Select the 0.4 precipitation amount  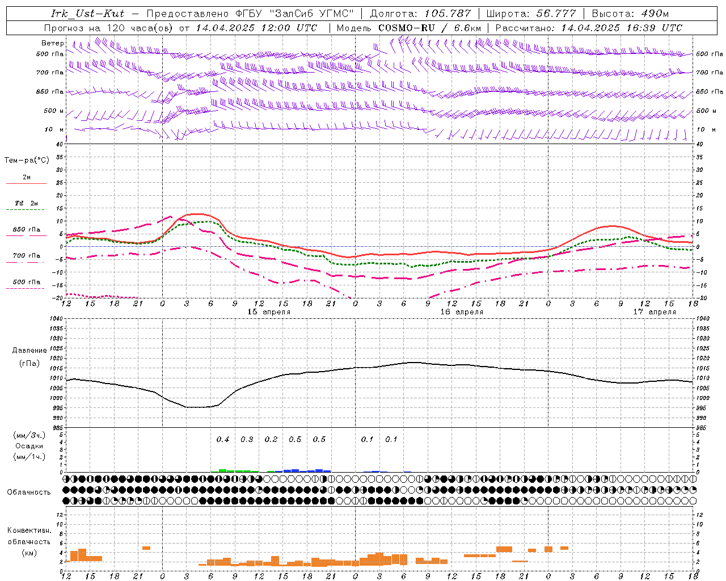[x=223, y=439]
